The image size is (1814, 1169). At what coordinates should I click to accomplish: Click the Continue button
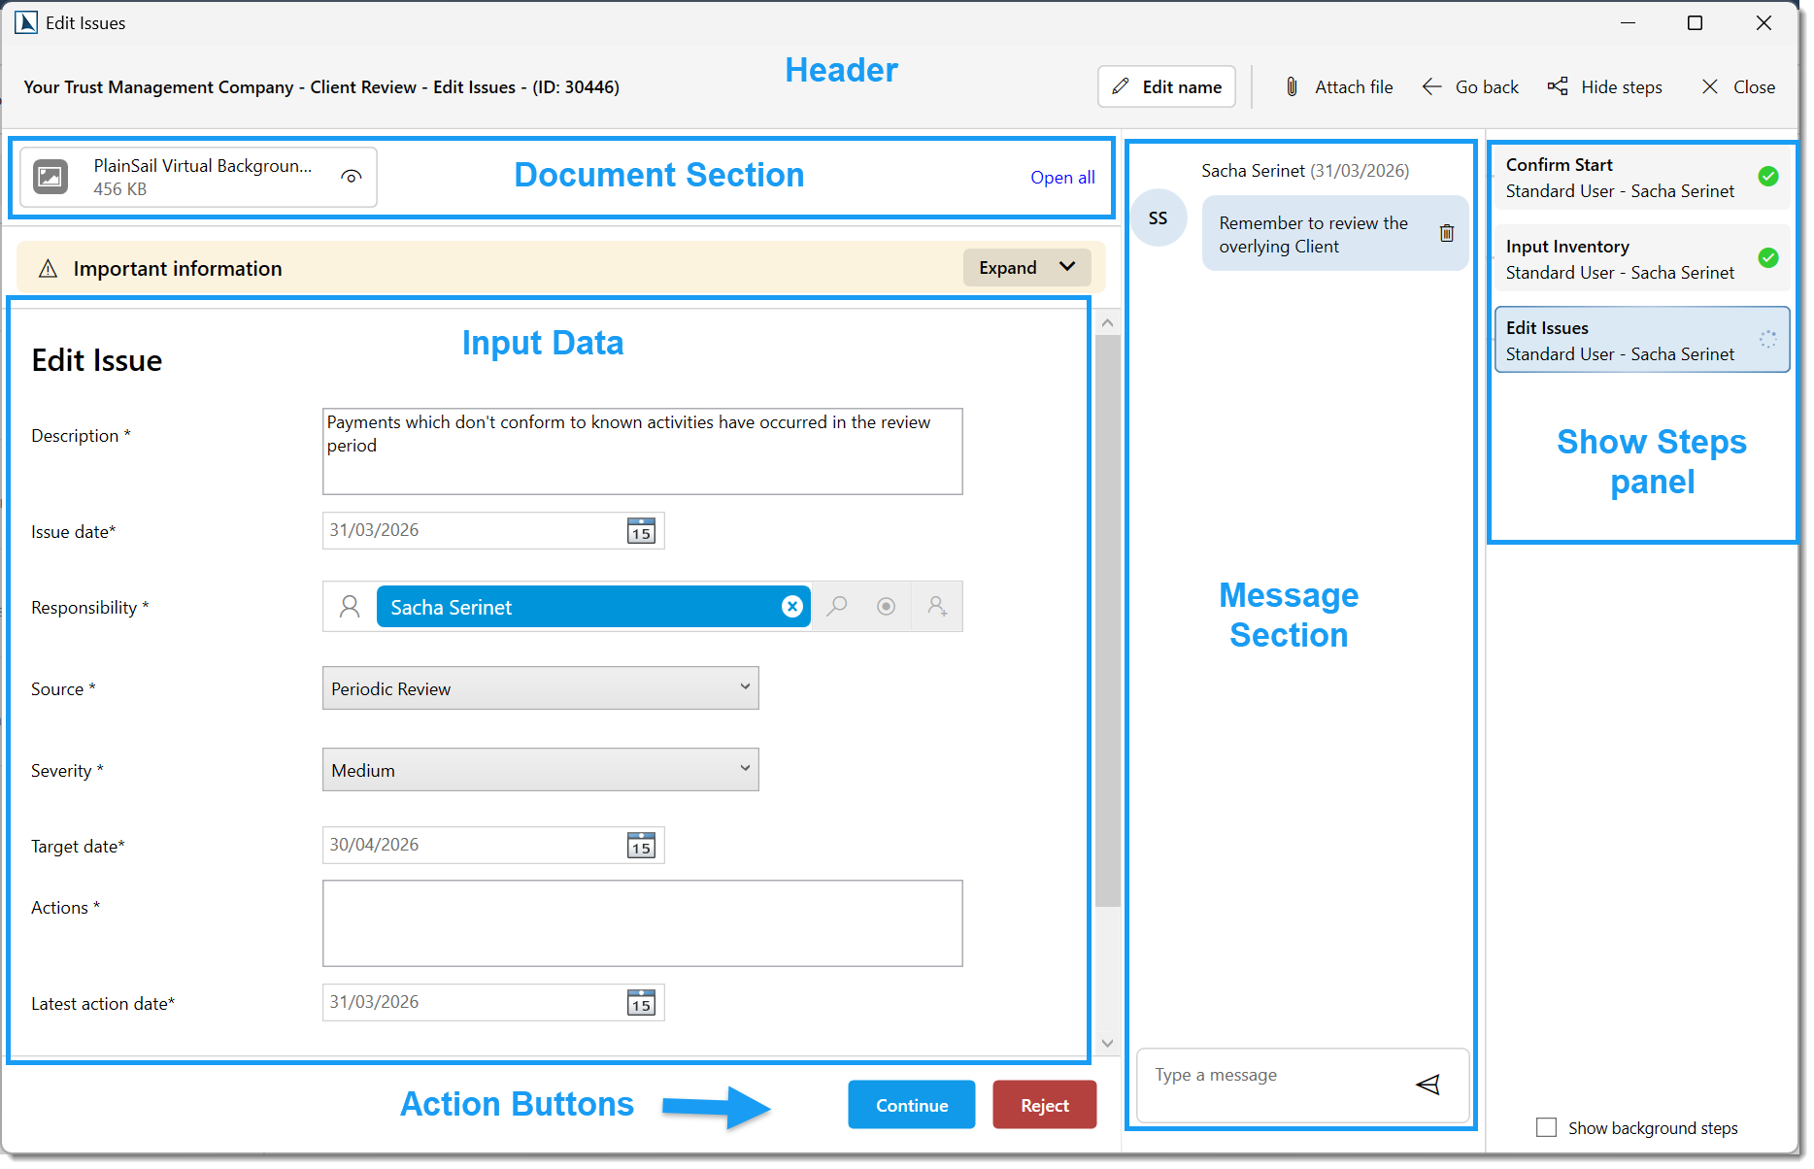pos(910,1104)
